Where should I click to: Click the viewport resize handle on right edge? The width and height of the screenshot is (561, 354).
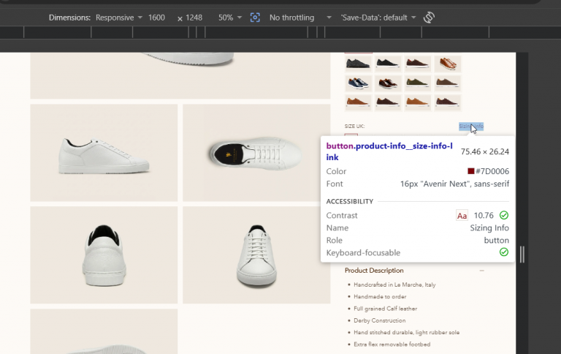[x=522, y=255]
